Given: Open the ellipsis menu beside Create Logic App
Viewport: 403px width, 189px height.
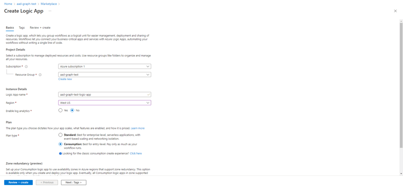Looking at the screenshot, I should [50, 11].
